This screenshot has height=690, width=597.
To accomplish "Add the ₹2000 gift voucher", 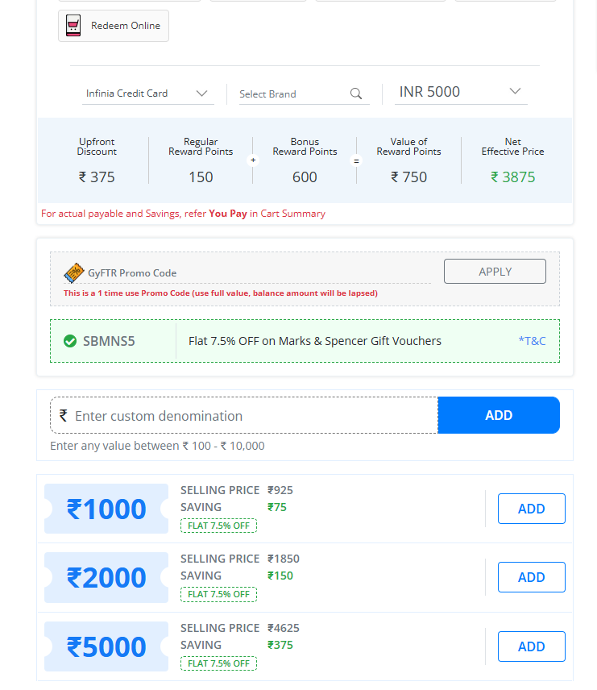I will 531,577.
